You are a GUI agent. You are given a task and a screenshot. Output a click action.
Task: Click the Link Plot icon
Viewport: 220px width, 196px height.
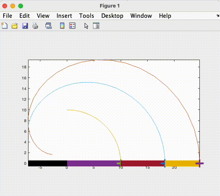point(49,26)
